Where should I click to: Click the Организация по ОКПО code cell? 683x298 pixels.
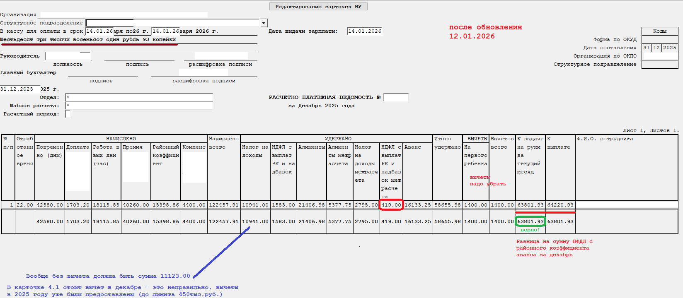click(660, 56)
